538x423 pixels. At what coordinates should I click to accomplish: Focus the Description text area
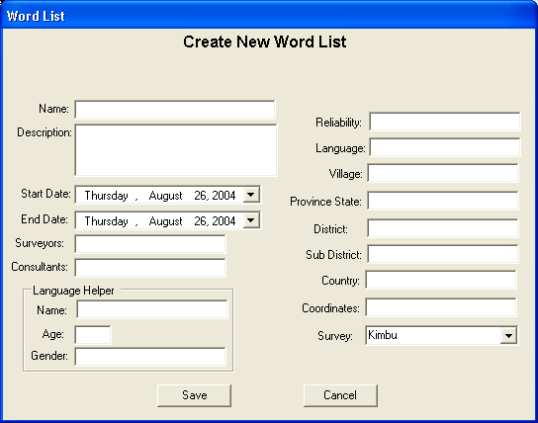pyautogui.click(x=176, y=150)
